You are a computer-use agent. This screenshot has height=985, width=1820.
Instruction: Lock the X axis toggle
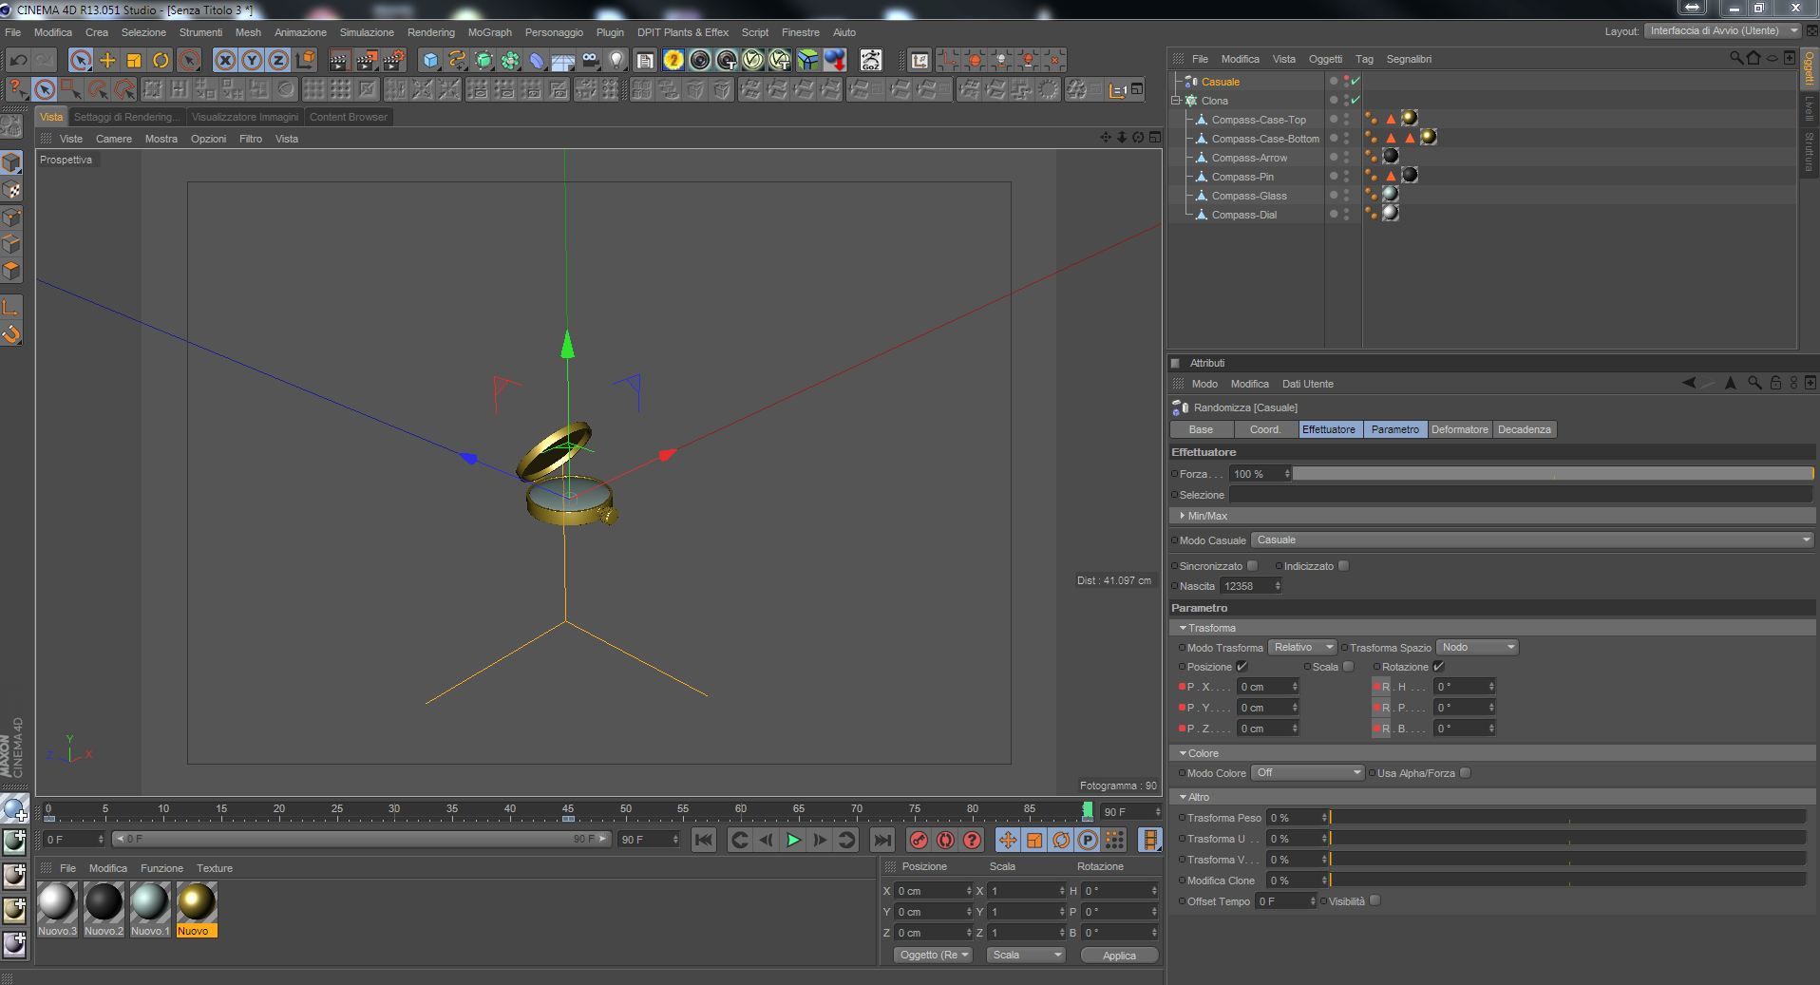[225, 61]
